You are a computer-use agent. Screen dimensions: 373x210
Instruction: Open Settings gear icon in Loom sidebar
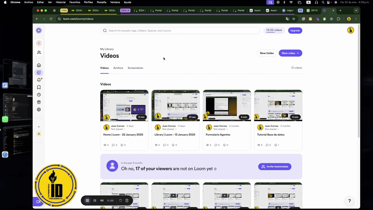click(39, 109)
